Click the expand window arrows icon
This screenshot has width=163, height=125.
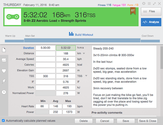point(154,4)
